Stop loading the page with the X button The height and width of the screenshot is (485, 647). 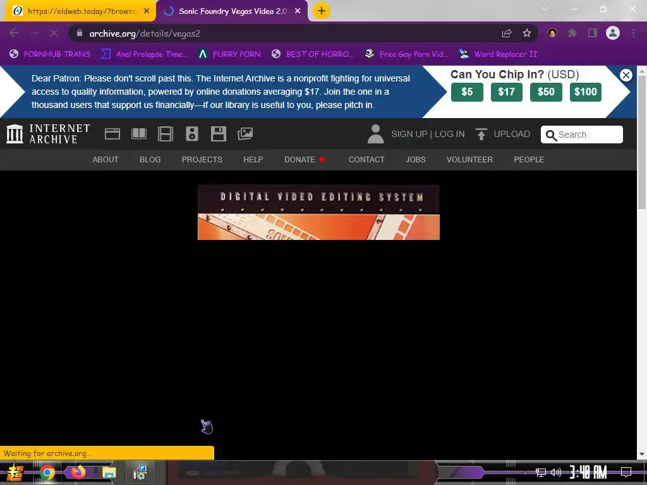(x=54, y=33)
